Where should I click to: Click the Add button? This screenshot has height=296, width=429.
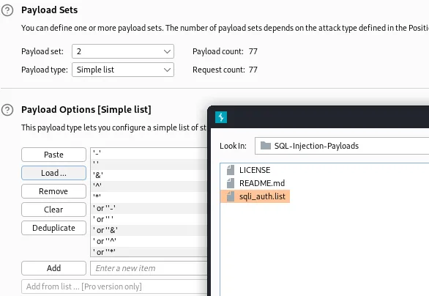coord(53,268)
